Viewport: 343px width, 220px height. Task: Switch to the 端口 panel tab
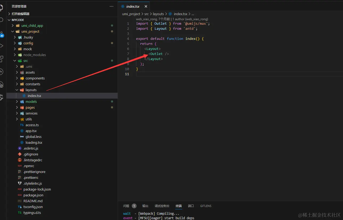(x=191, y=206)
